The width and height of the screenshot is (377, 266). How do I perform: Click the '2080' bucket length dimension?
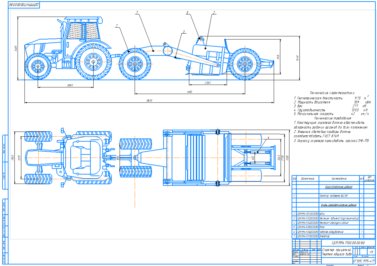[208, 83]
